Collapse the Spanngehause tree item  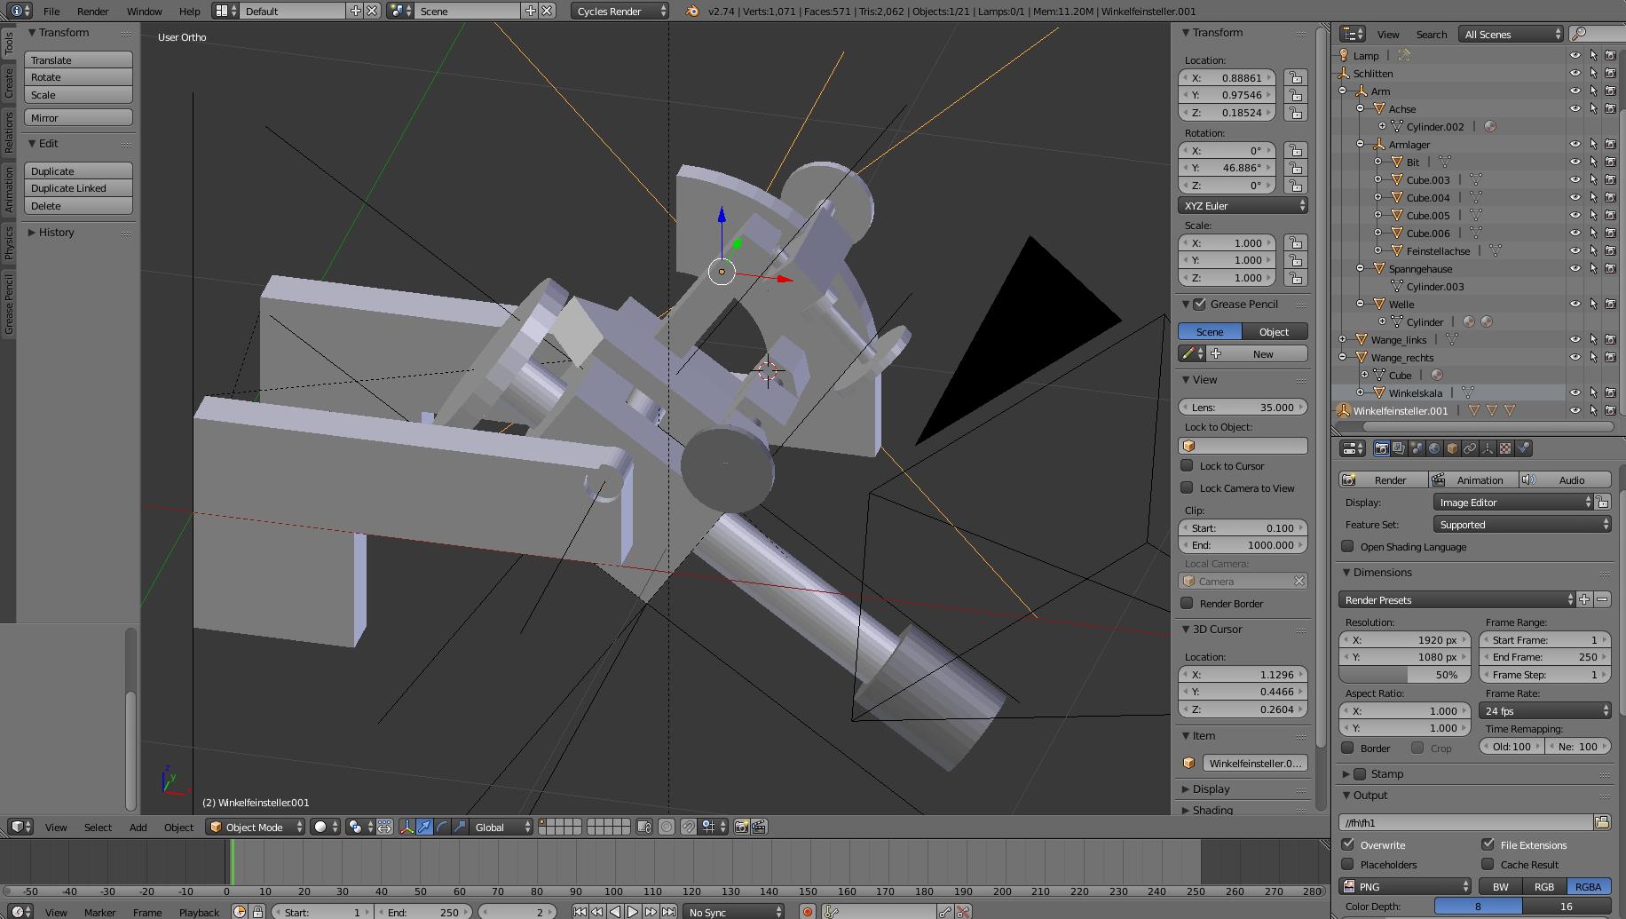(1361, 268)
